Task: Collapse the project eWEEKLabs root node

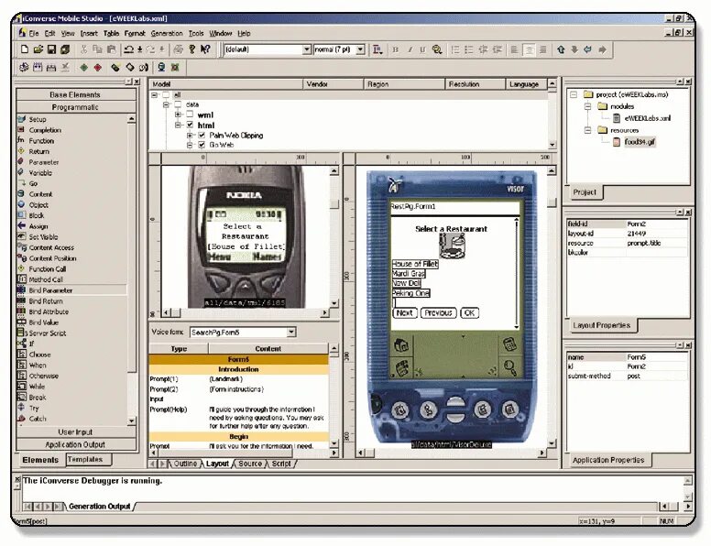Action: click(574, 94)
